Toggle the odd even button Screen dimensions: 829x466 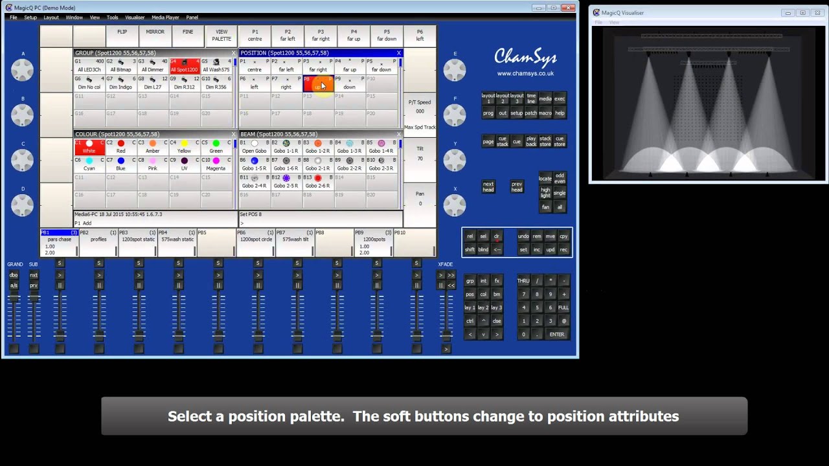[x=560, y=178]
